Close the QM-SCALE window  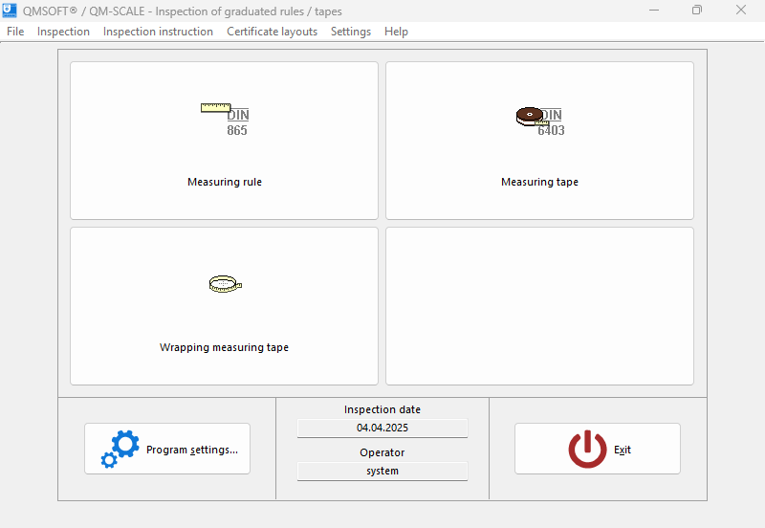click(741, 11)
